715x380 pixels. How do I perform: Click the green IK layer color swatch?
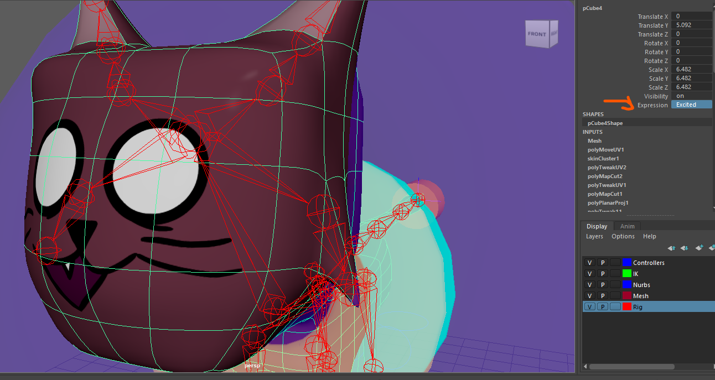[627, 274]
